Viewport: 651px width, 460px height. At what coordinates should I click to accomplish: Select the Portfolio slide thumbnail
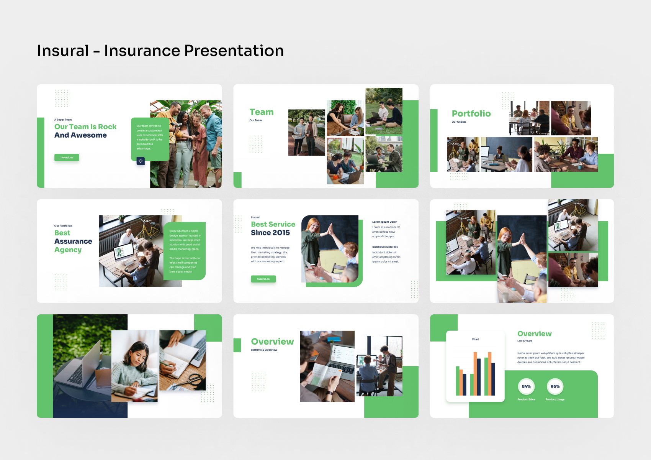(x=522, y=136)
